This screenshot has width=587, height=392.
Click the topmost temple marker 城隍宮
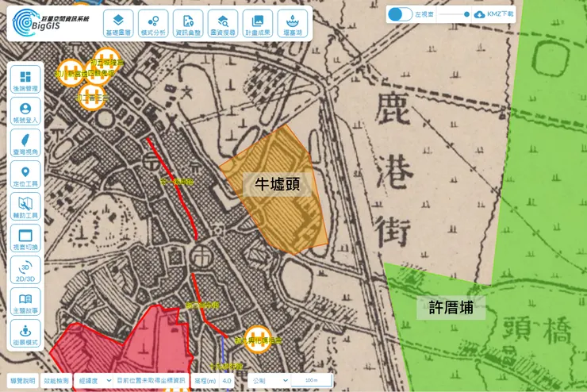tap(107, 60)
